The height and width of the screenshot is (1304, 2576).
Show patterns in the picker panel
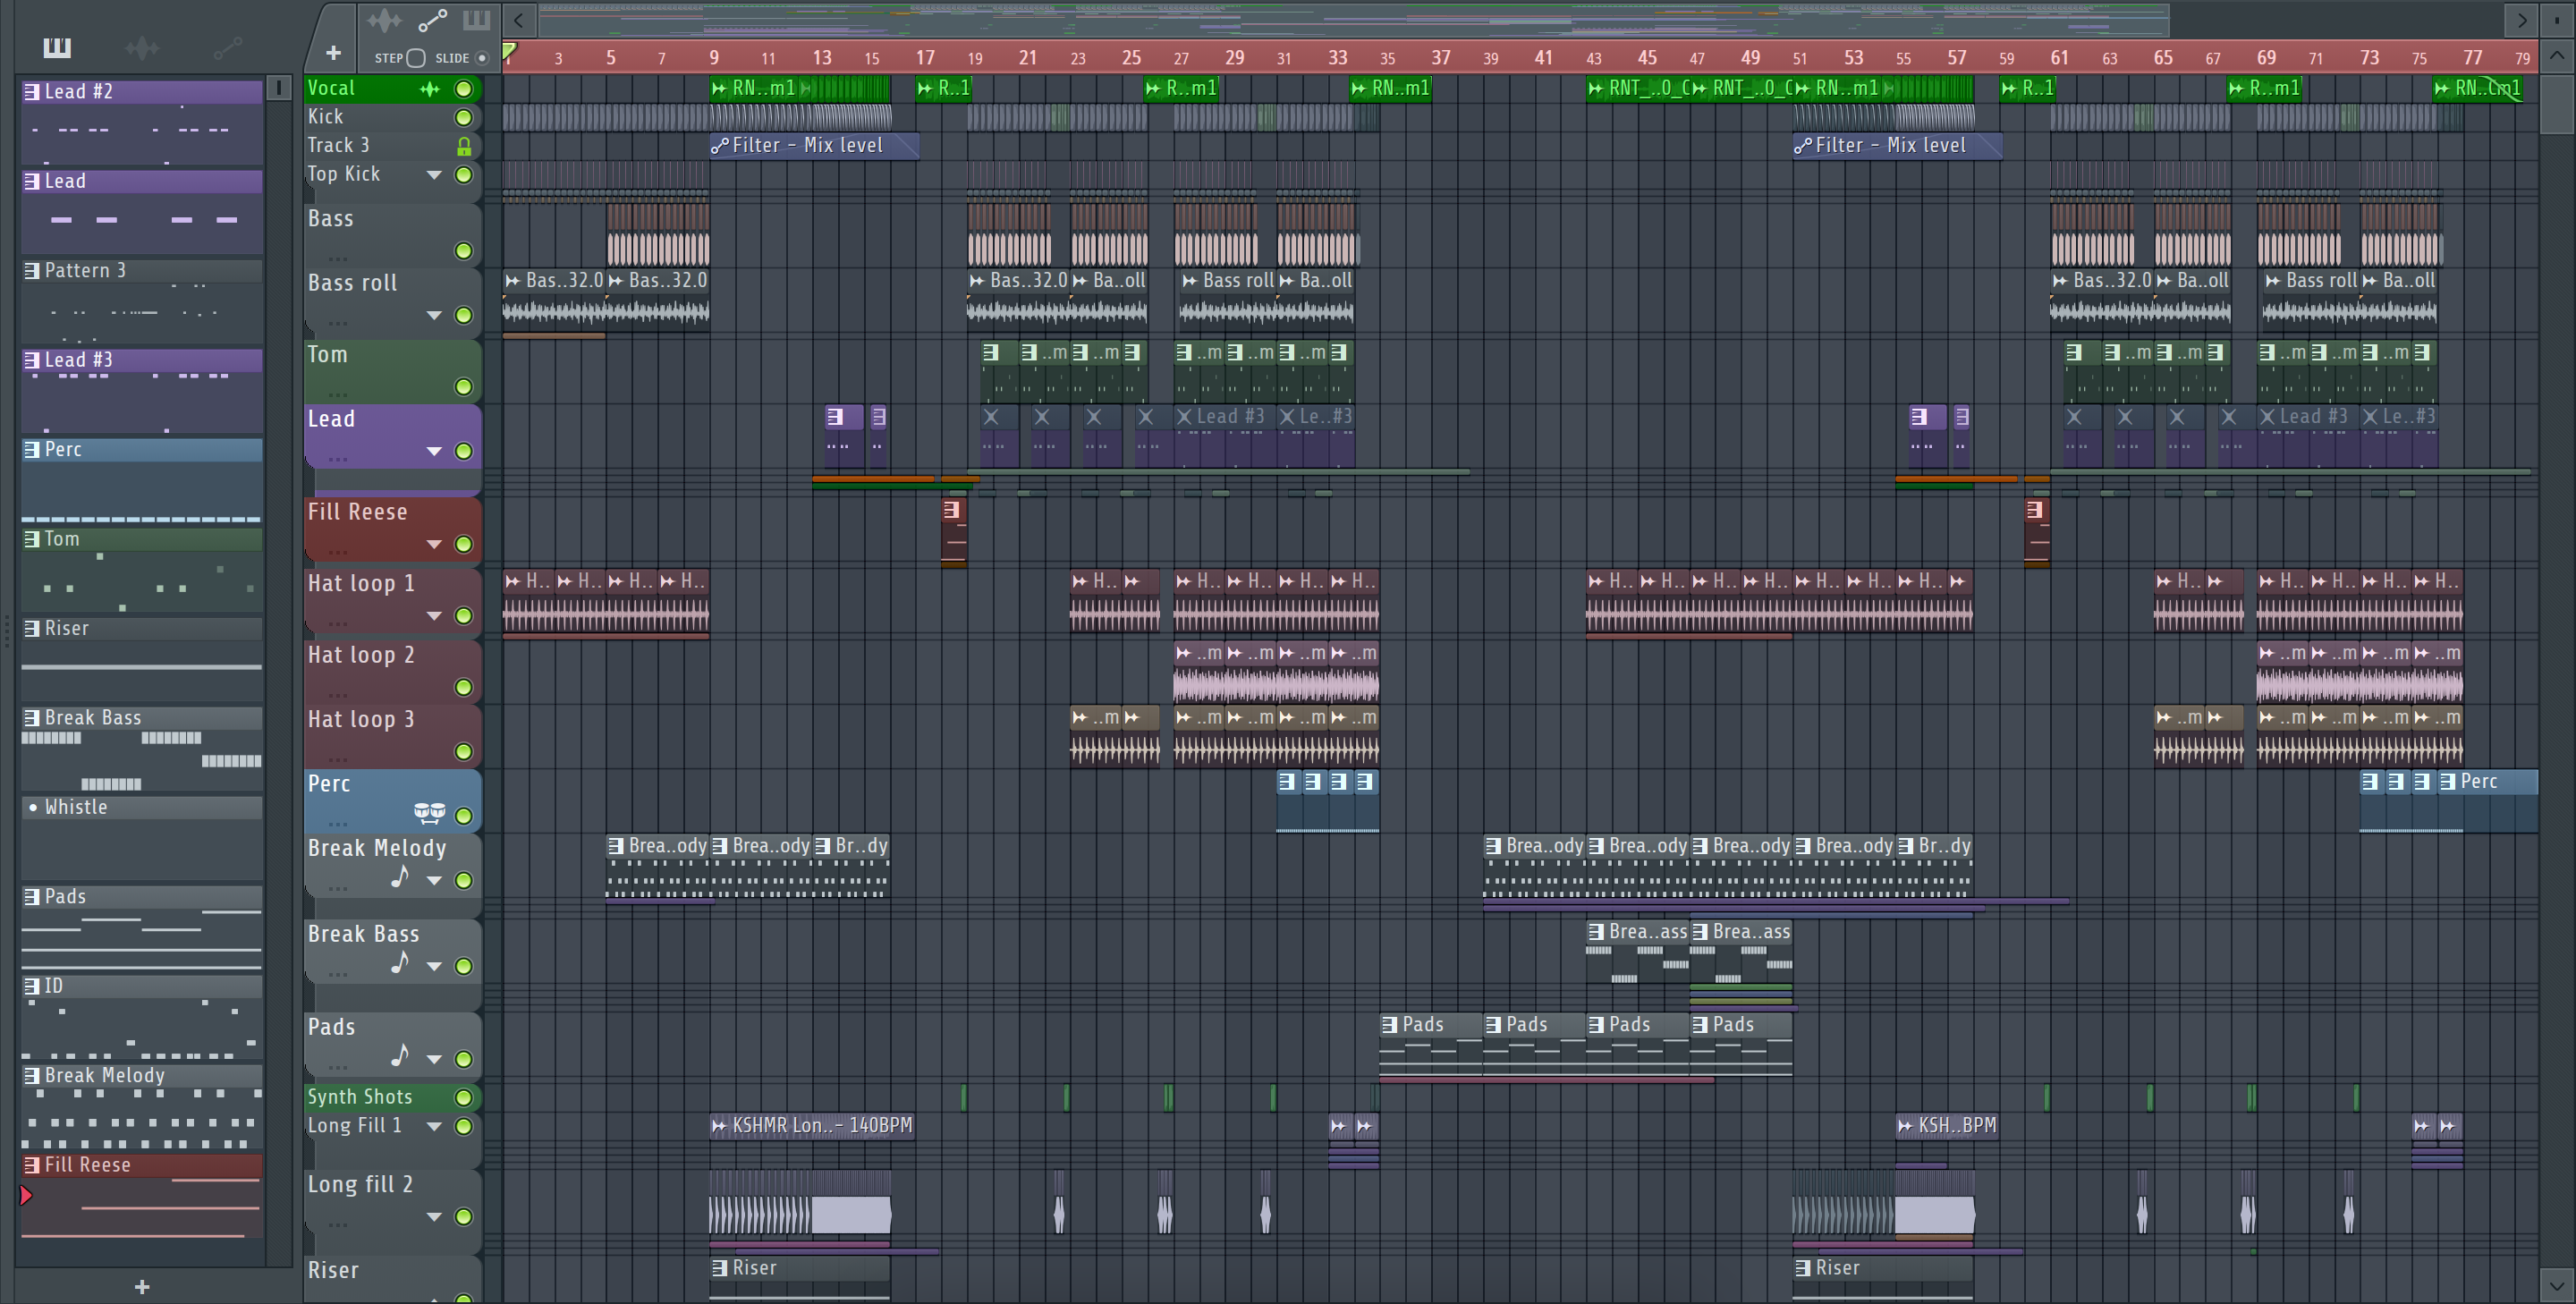coord(57,47)
